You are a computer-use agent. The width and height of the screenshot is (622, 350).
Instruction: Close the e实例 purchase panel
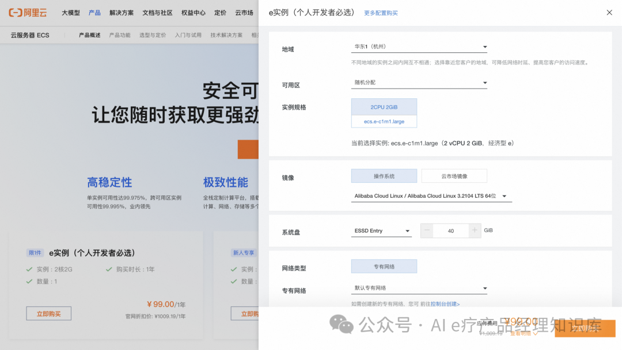609,13
